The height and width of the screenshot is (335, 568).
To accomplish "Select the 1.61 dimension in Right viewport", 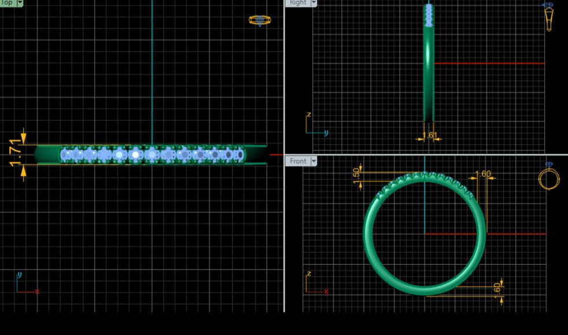I will point(430,136).
